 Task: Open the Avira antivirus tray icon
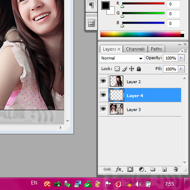(x=47, y=184)
